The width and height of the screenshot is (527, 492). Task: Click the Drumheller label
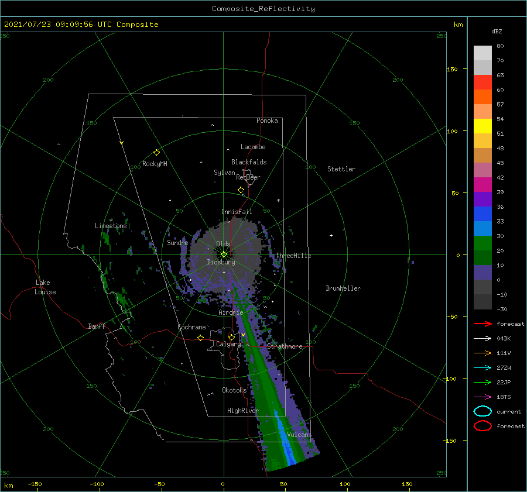point(343,288)
